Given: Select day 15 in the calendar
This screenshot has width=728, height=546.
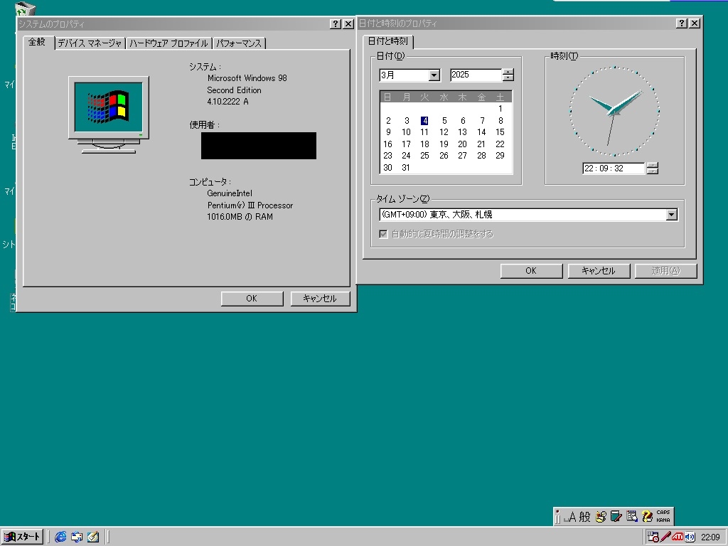Looking at the screenshot, I should (500, 132).
